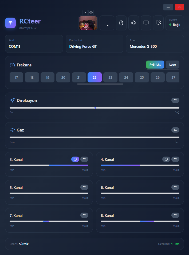
Task: Toggle the 3. Kanal square mode button
Action: tap(75, 159)
